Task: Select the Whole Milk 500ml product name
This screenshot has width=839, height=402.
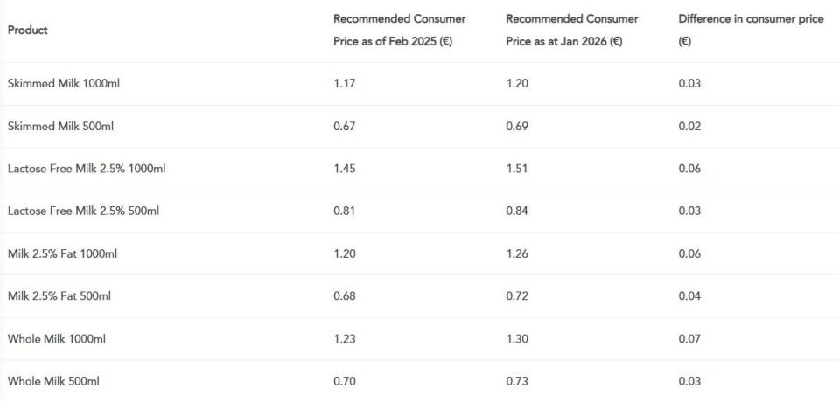Action: point(53,381)
